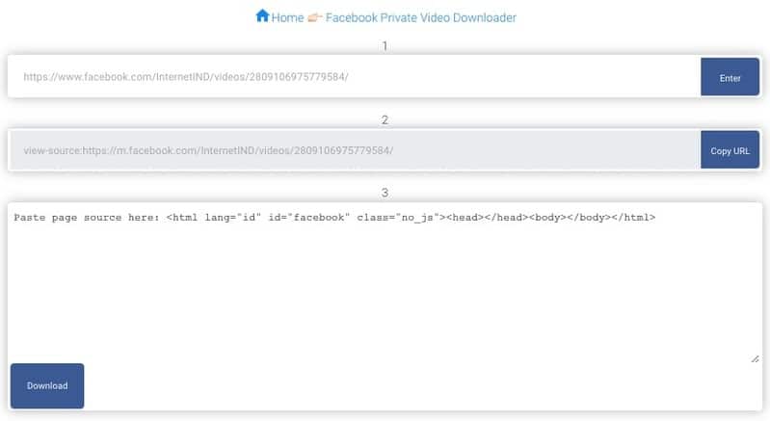Open Facebook Private Video Downloader link
Screen dimensions: 770x421
421,17
